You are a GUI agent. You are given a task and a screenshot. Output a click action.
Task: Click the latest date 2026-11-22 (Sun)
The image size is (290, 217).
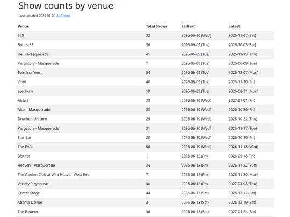[243, 166]
